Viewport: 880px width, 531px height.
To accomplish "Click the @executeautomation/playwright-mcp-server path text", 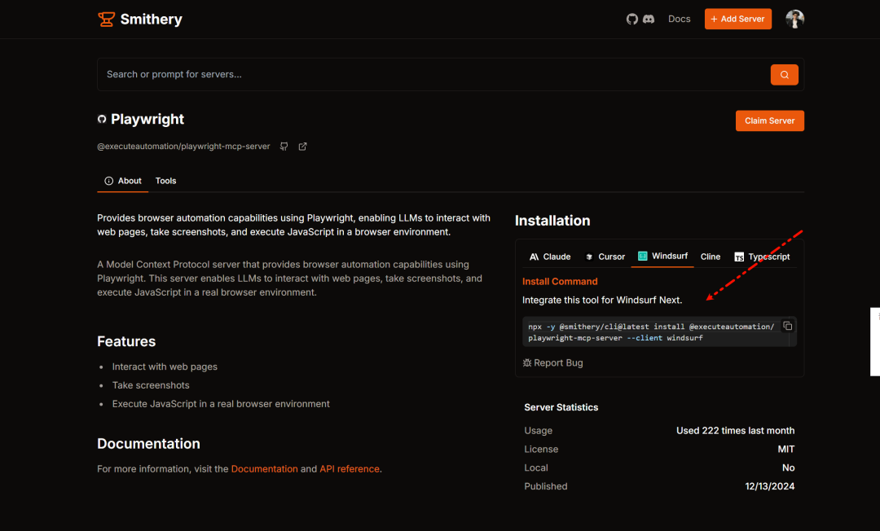I will (x=183, y=147).
